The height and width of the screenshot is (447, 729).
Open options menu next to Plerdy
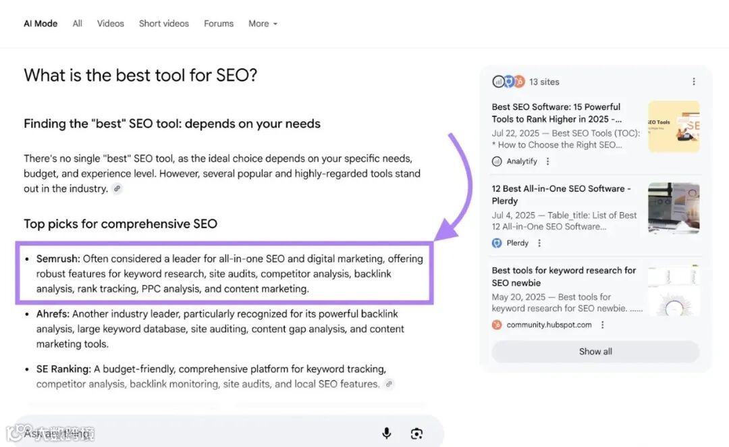pos(539,243)
